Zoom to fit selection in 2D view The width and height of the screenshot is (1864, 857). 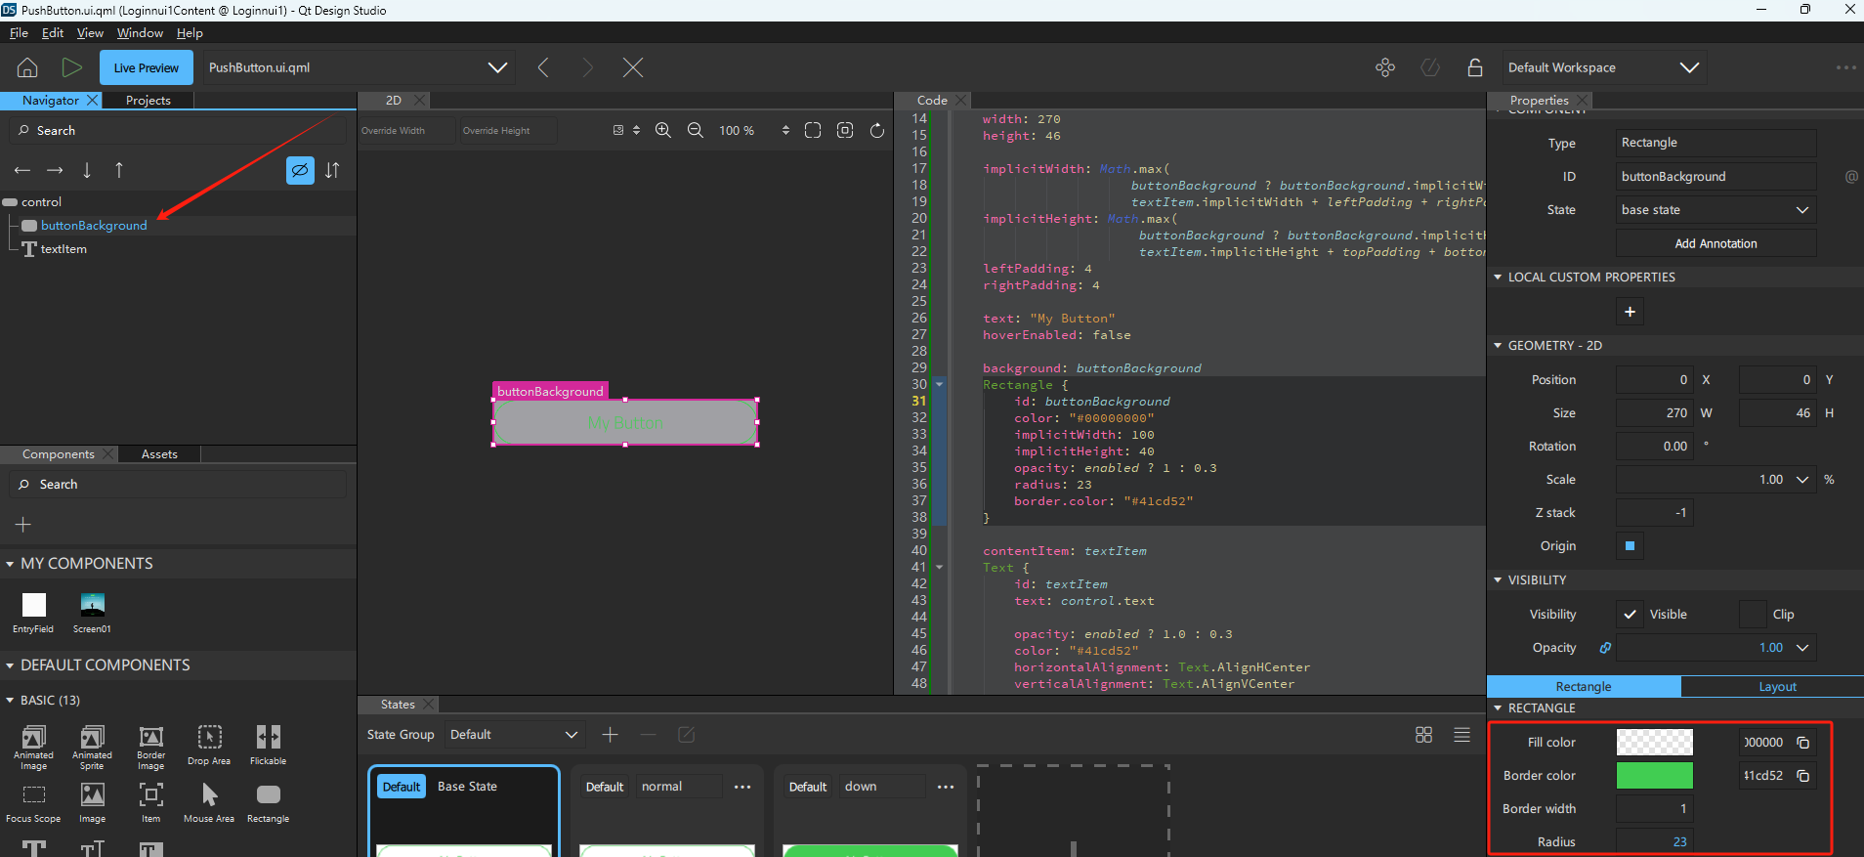[x=845, y=130]
